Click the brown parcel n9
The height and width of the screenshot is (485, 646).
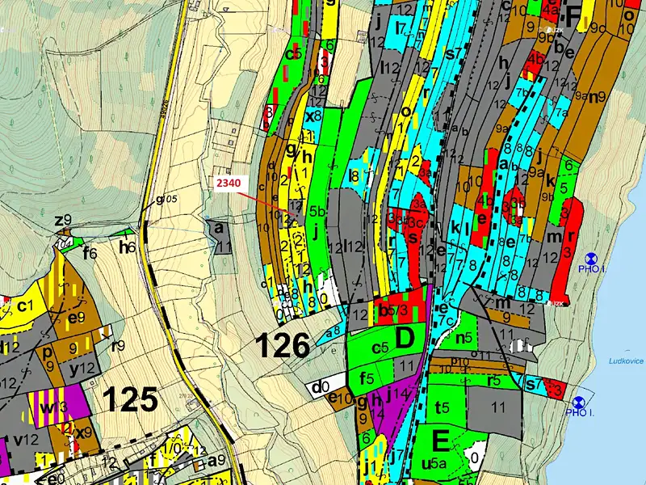(x=597, y=98)
